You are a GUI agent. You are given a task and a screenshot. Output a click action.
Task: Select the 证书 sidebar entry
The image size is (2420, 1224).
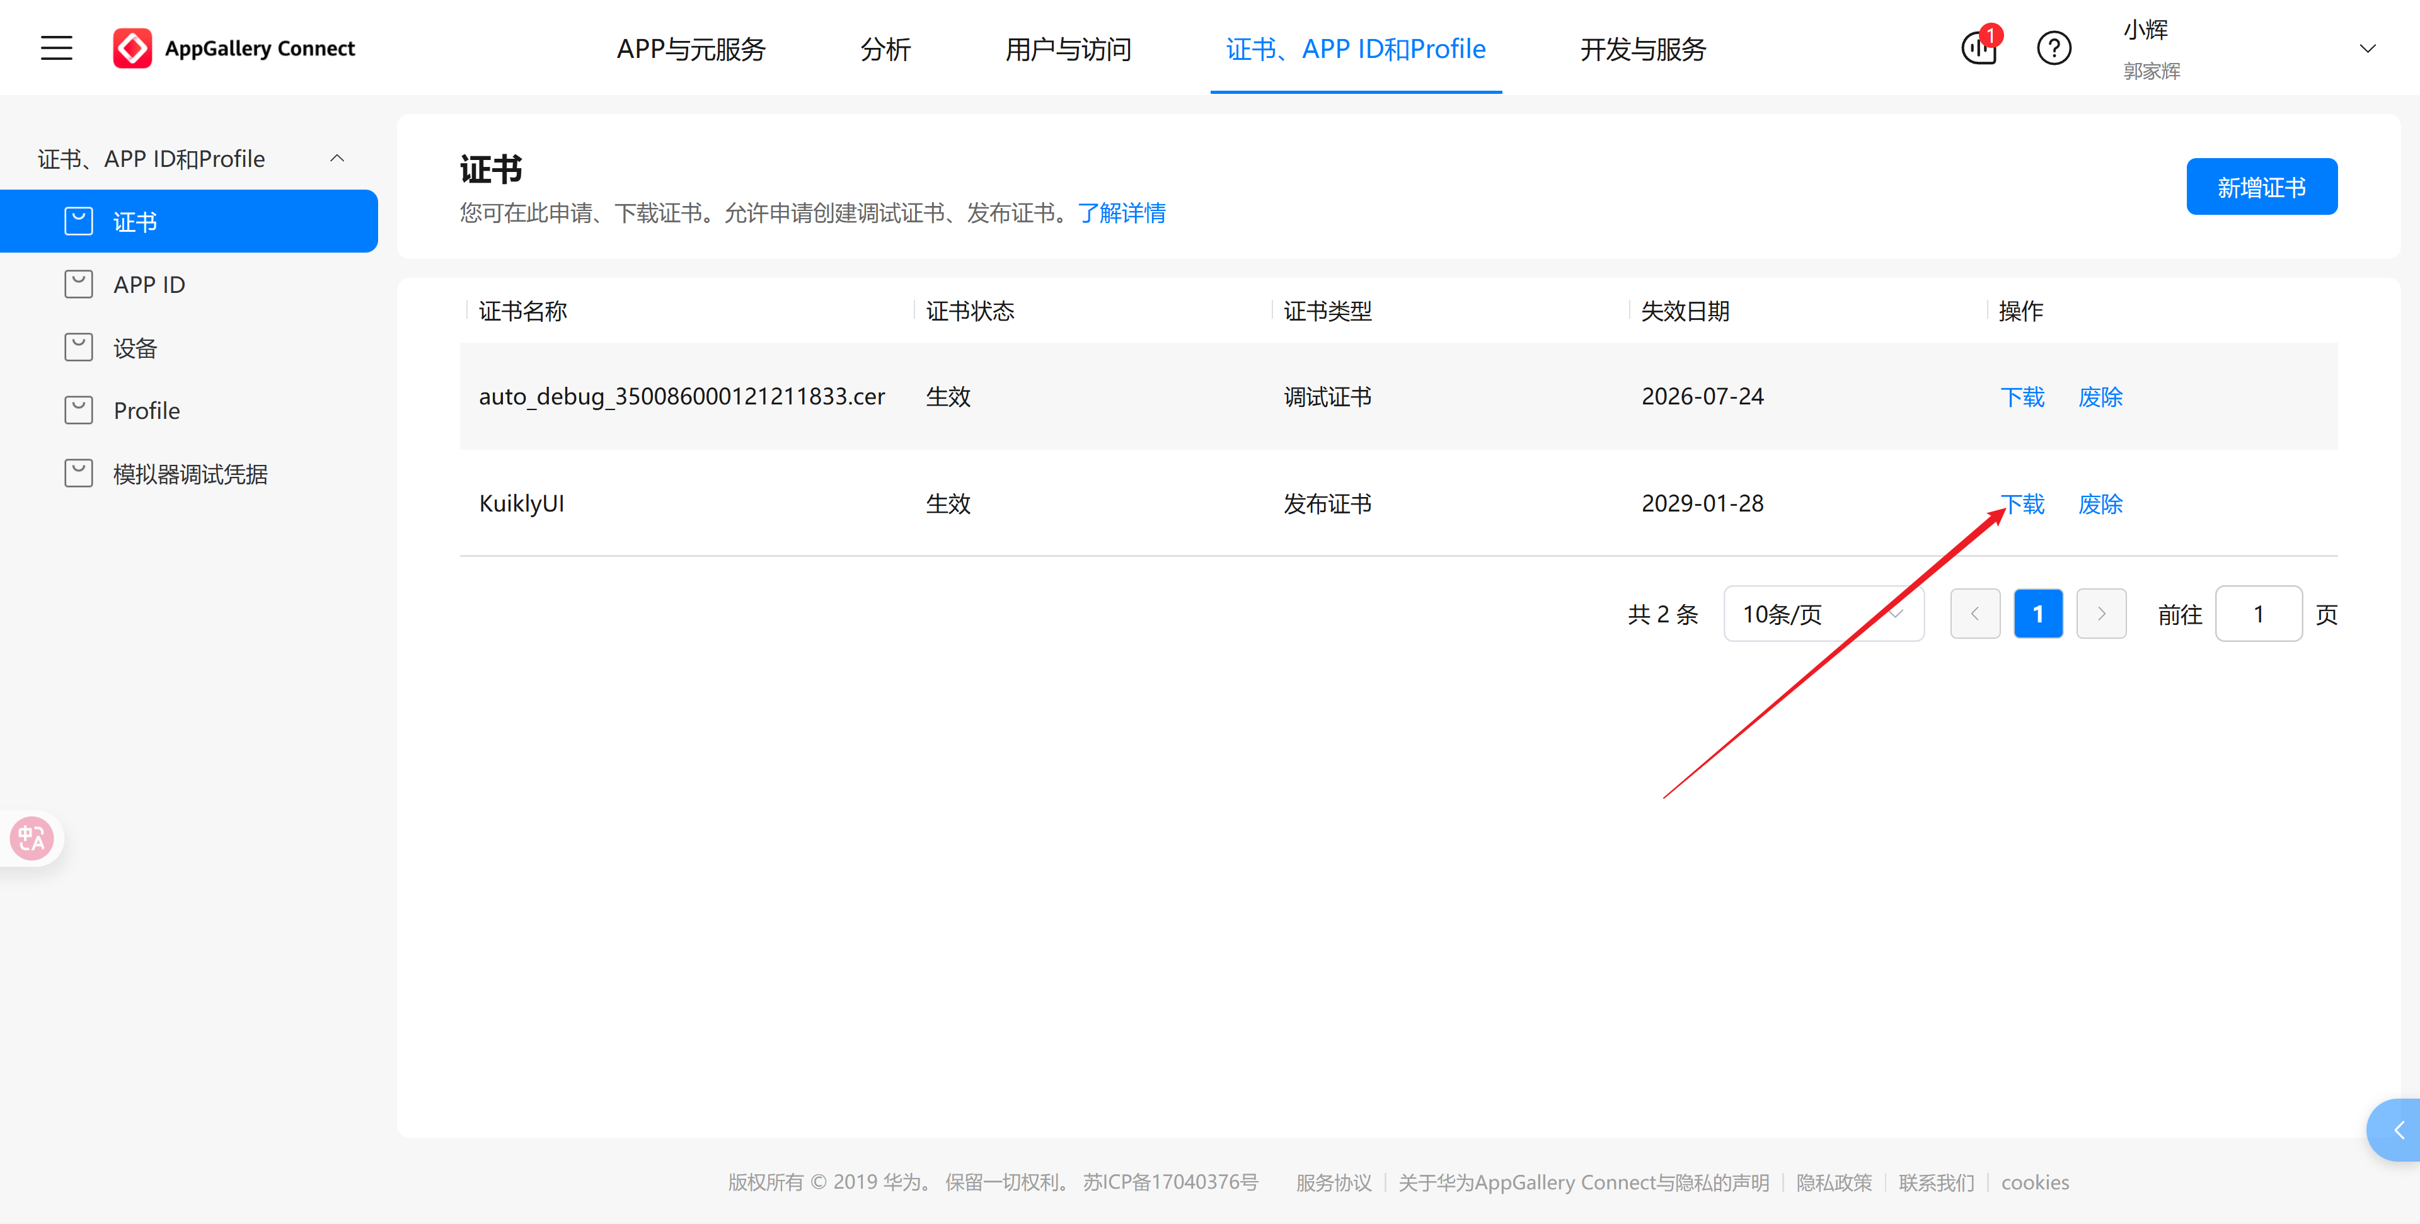pyautogui.click(x=136, y=220)
